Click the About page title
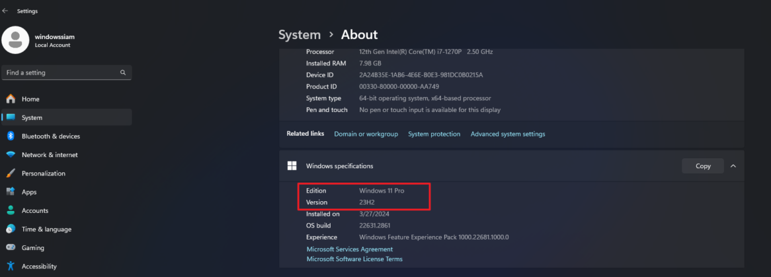Screen dimensions: 771x277 (x=360, y=35)
